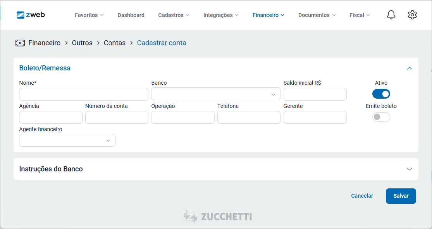432x229 pixels.
Task: Open the settings gear icon
Action: (x=412, y=15)
